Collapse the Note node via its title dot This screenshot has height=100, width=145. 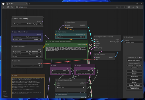pyautogui.click(x=13, y=75)
